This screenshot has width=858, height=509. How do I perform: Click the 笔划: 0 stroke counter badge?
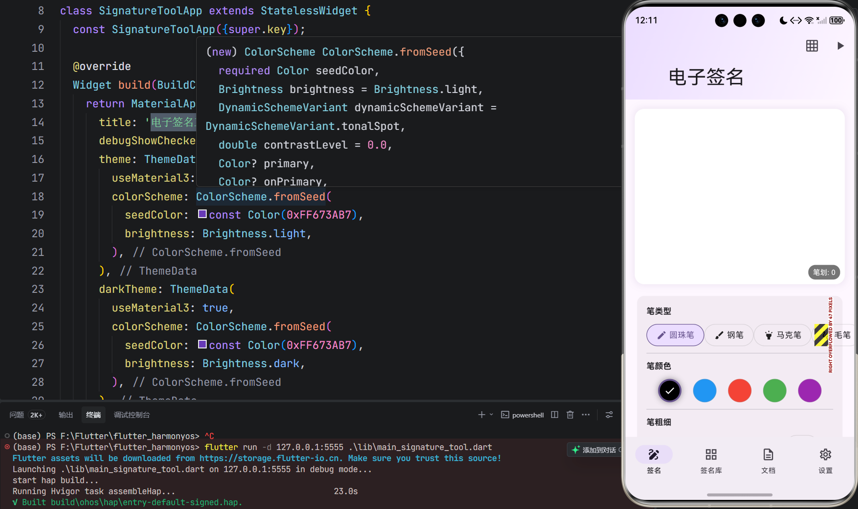824,272
